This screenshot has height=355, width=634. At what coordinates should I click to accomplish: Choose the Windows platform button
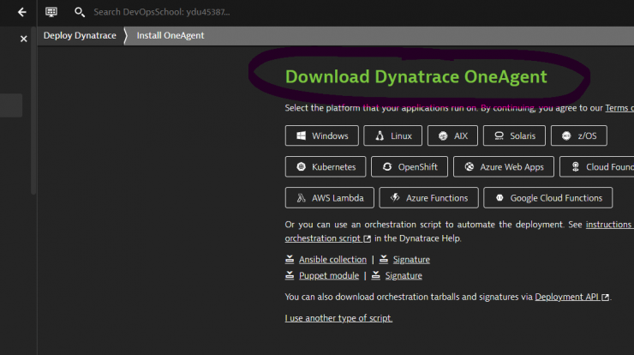click(322, 135)
